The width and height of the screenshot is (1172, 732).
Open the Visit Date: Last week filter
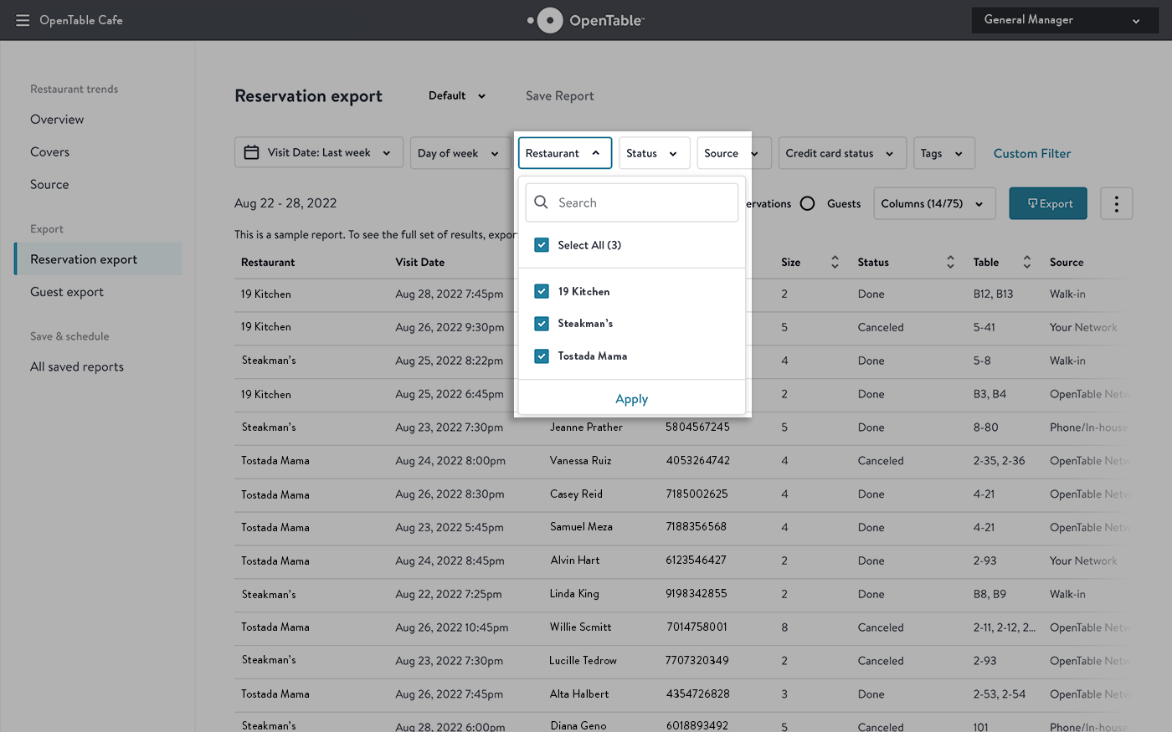319,153
